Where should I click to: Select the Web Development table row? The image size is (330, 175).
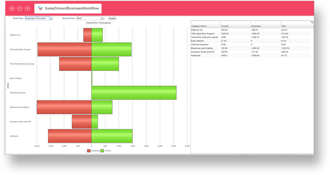click(x=251, y=45)
